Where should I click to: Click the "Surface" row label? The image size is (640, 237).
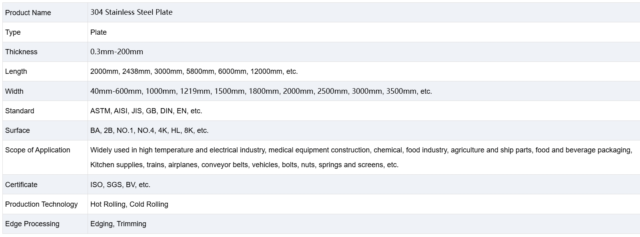tap(18, 130)
